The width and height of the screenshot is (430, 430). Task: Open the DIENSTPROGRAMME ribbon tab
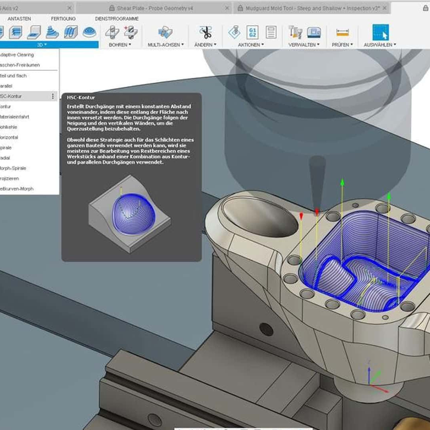pos(117,19)
